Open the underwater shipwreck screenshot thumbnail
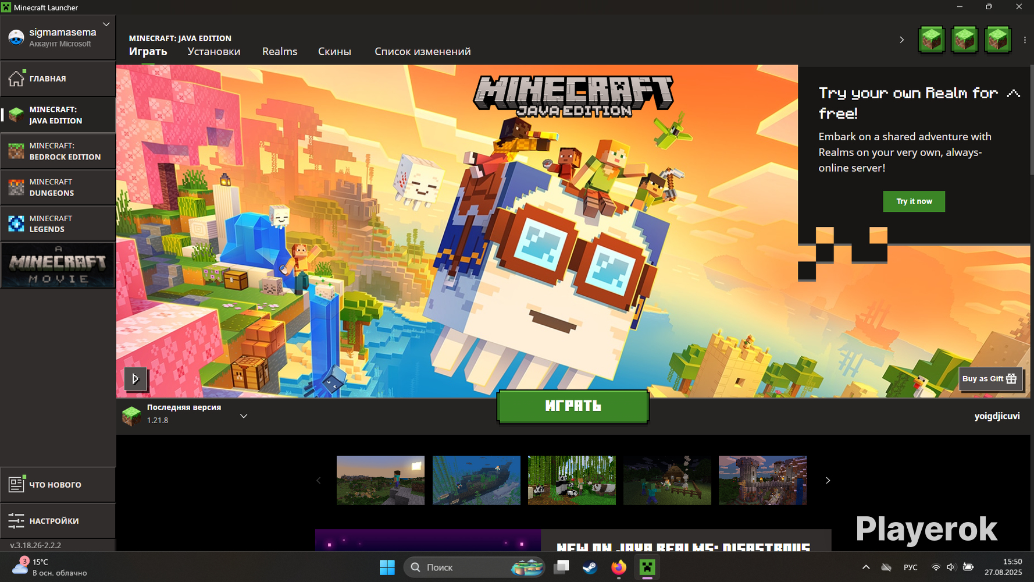 pos(476,480)
